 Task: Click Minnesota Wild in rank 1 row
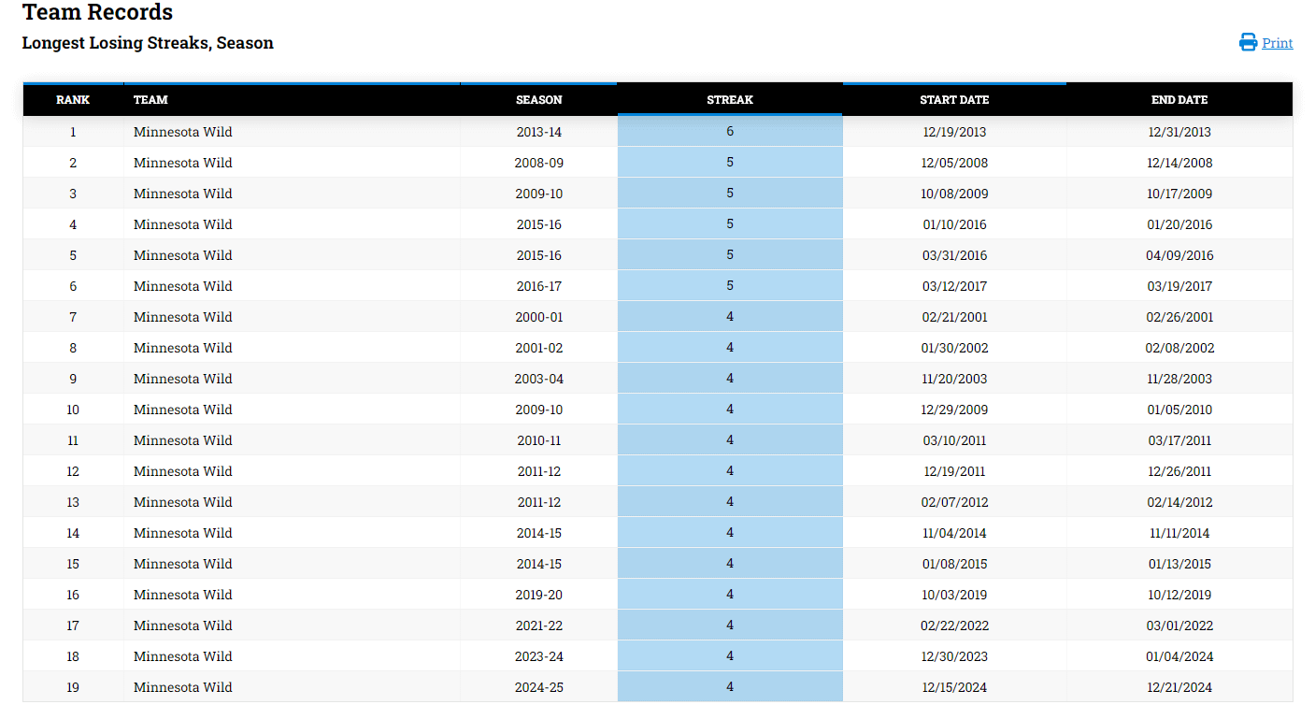182,132
